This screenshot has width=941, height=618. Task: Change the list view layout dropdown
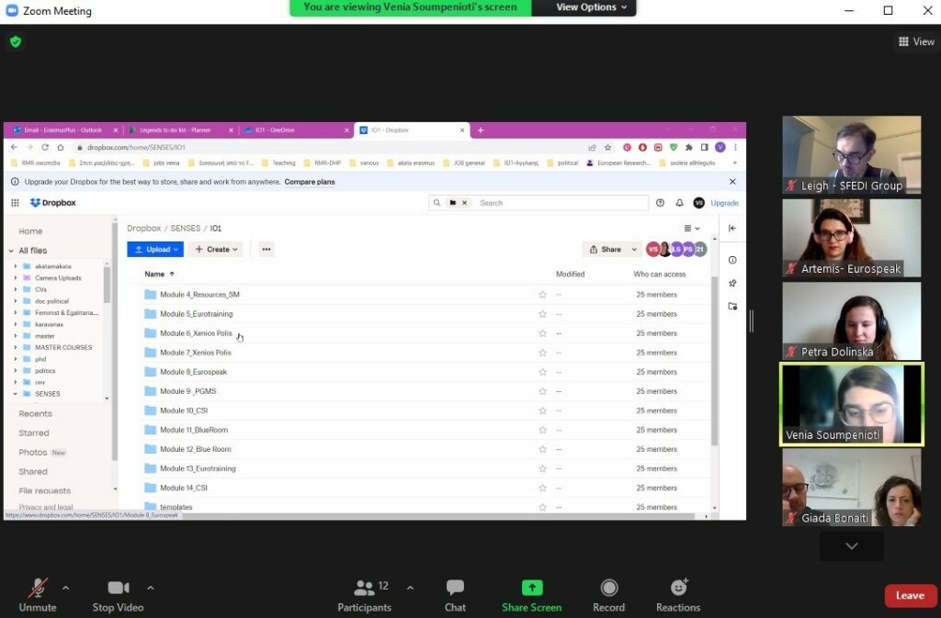pos(692,229)
